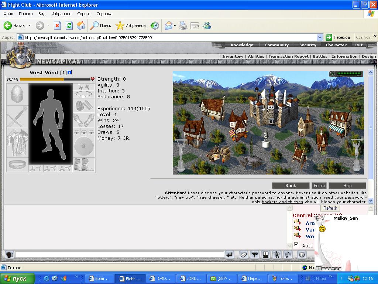The height and width of the screenshot is (284, 378).
Task: Open the Справка menu
Action: [104, 14]
